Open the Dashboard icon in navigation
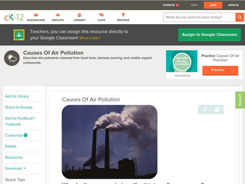245x184 pixels. click(36, 15)
